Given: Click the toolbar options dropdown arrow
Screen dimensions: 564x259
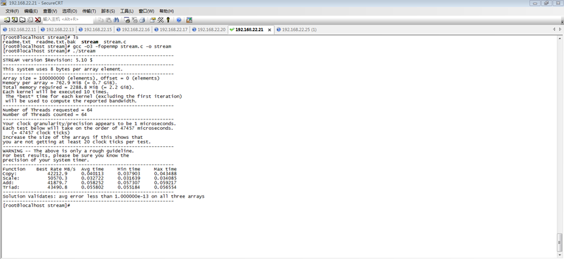Looking at the screenshot, I should pos(562,22).
